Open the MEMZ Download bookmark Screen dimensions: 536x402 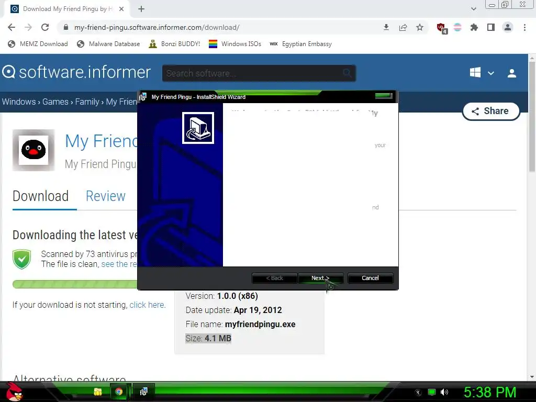pos(38,44)
